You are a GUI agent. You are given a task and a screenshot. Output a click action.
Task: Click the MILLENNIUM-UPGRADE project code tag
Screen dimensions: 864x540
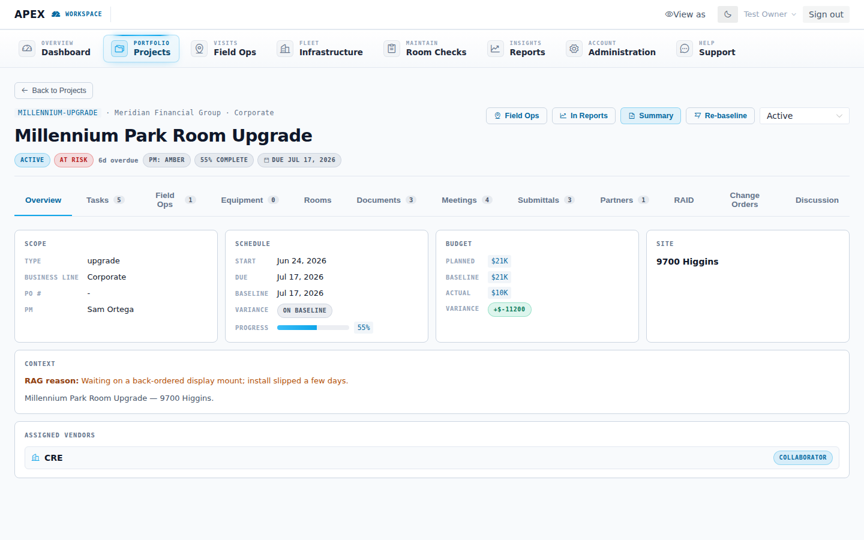pyautogui.click(x=58, y=113)
